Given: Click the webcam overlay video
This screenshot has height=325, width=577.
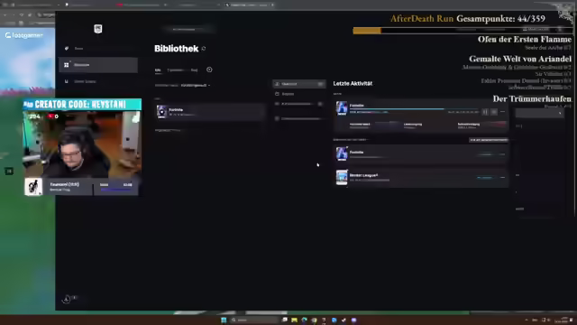Looking at the screenshot, I should click(82, 144).
